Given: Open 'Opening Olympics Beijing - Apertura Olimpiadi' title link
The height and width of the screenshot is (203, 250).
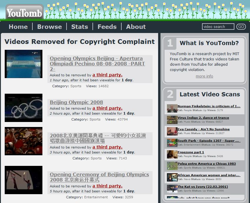Looking at the screenshot, I should (97, 64).
